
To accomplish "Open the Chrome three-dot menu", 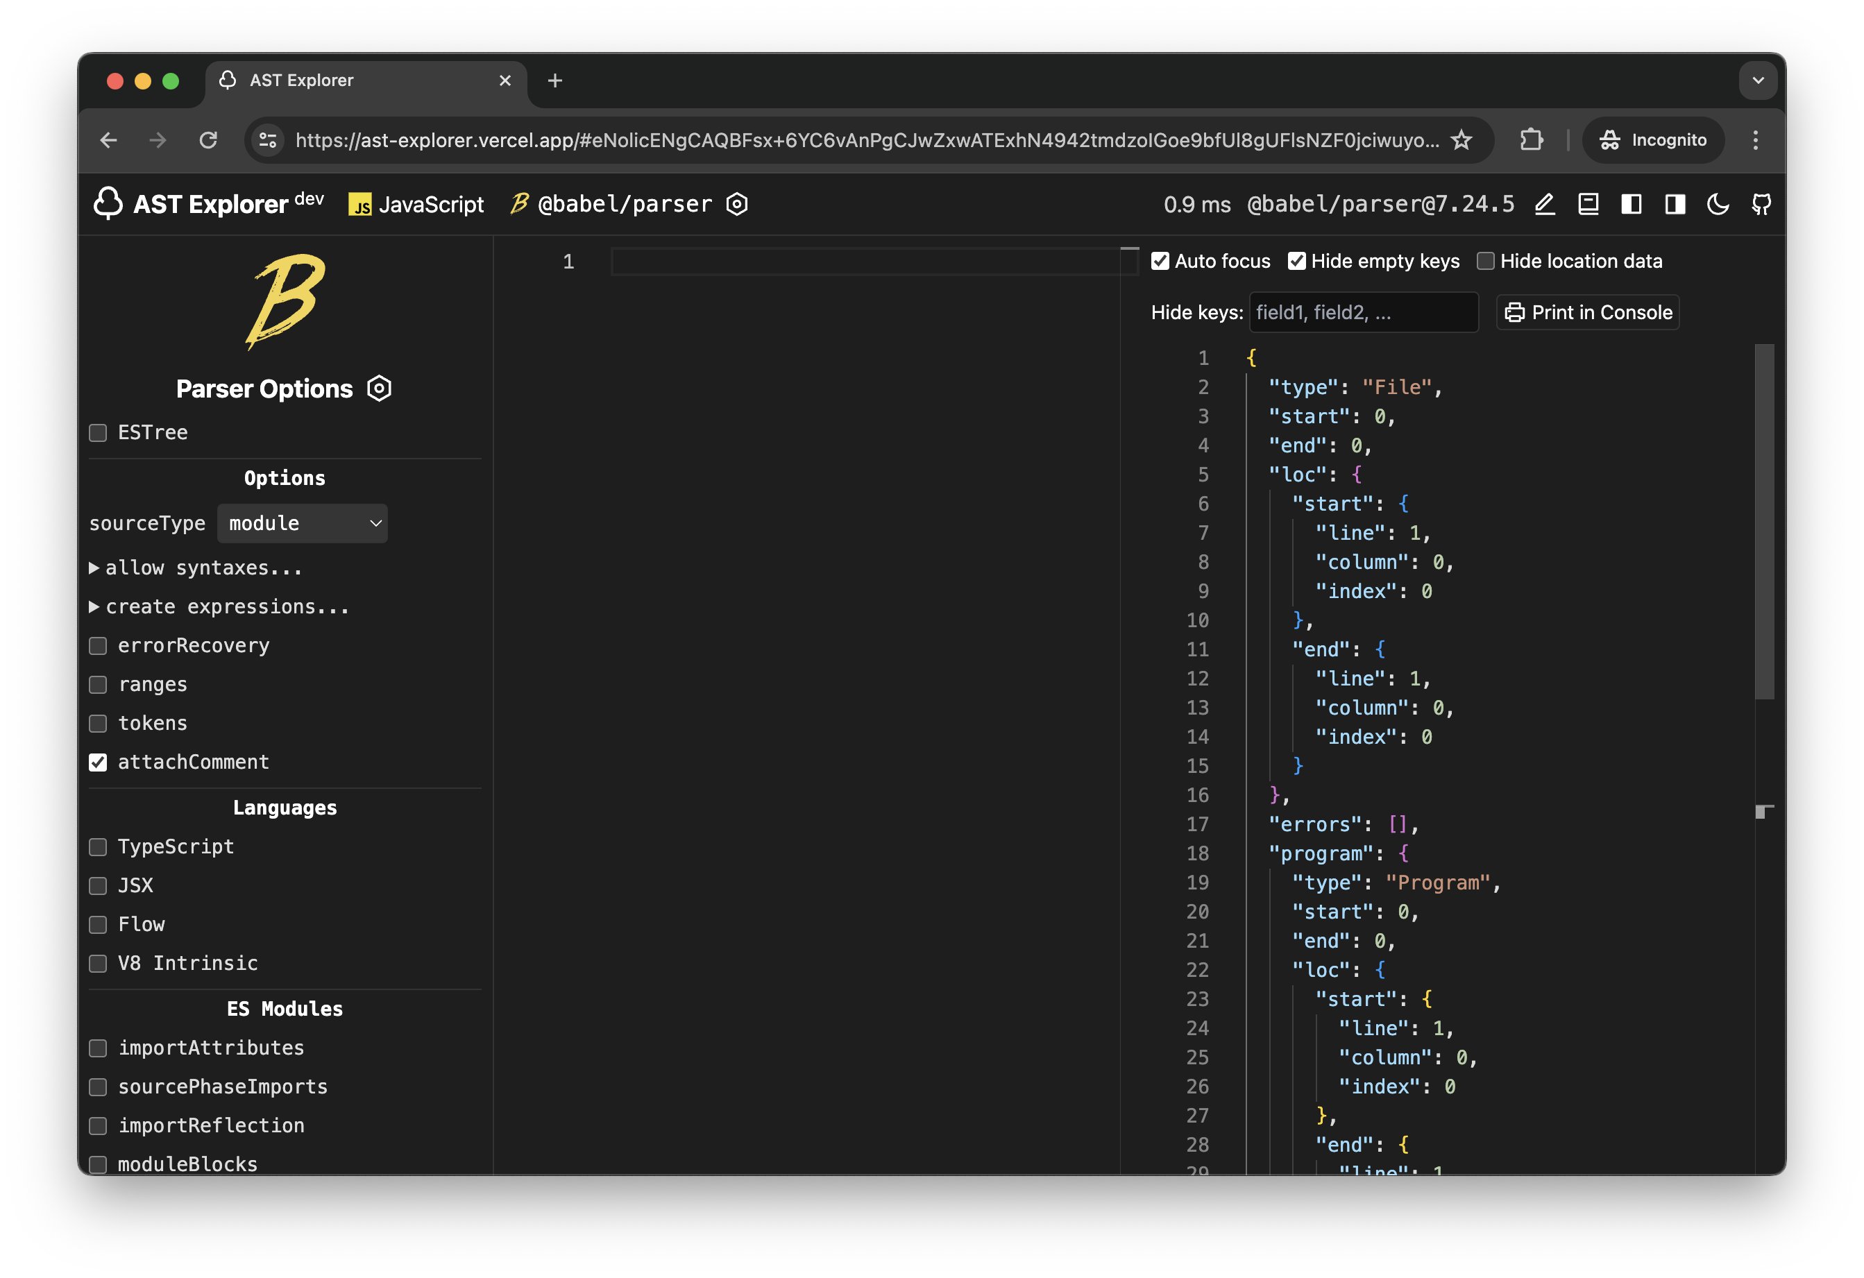I will 1756,140.
